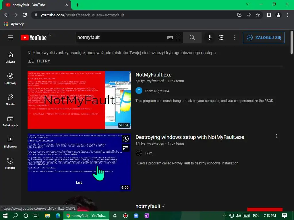This screenshot has width=294, height=220.
Task: Open Team Night 384 channel avatar
Action: 139,91
